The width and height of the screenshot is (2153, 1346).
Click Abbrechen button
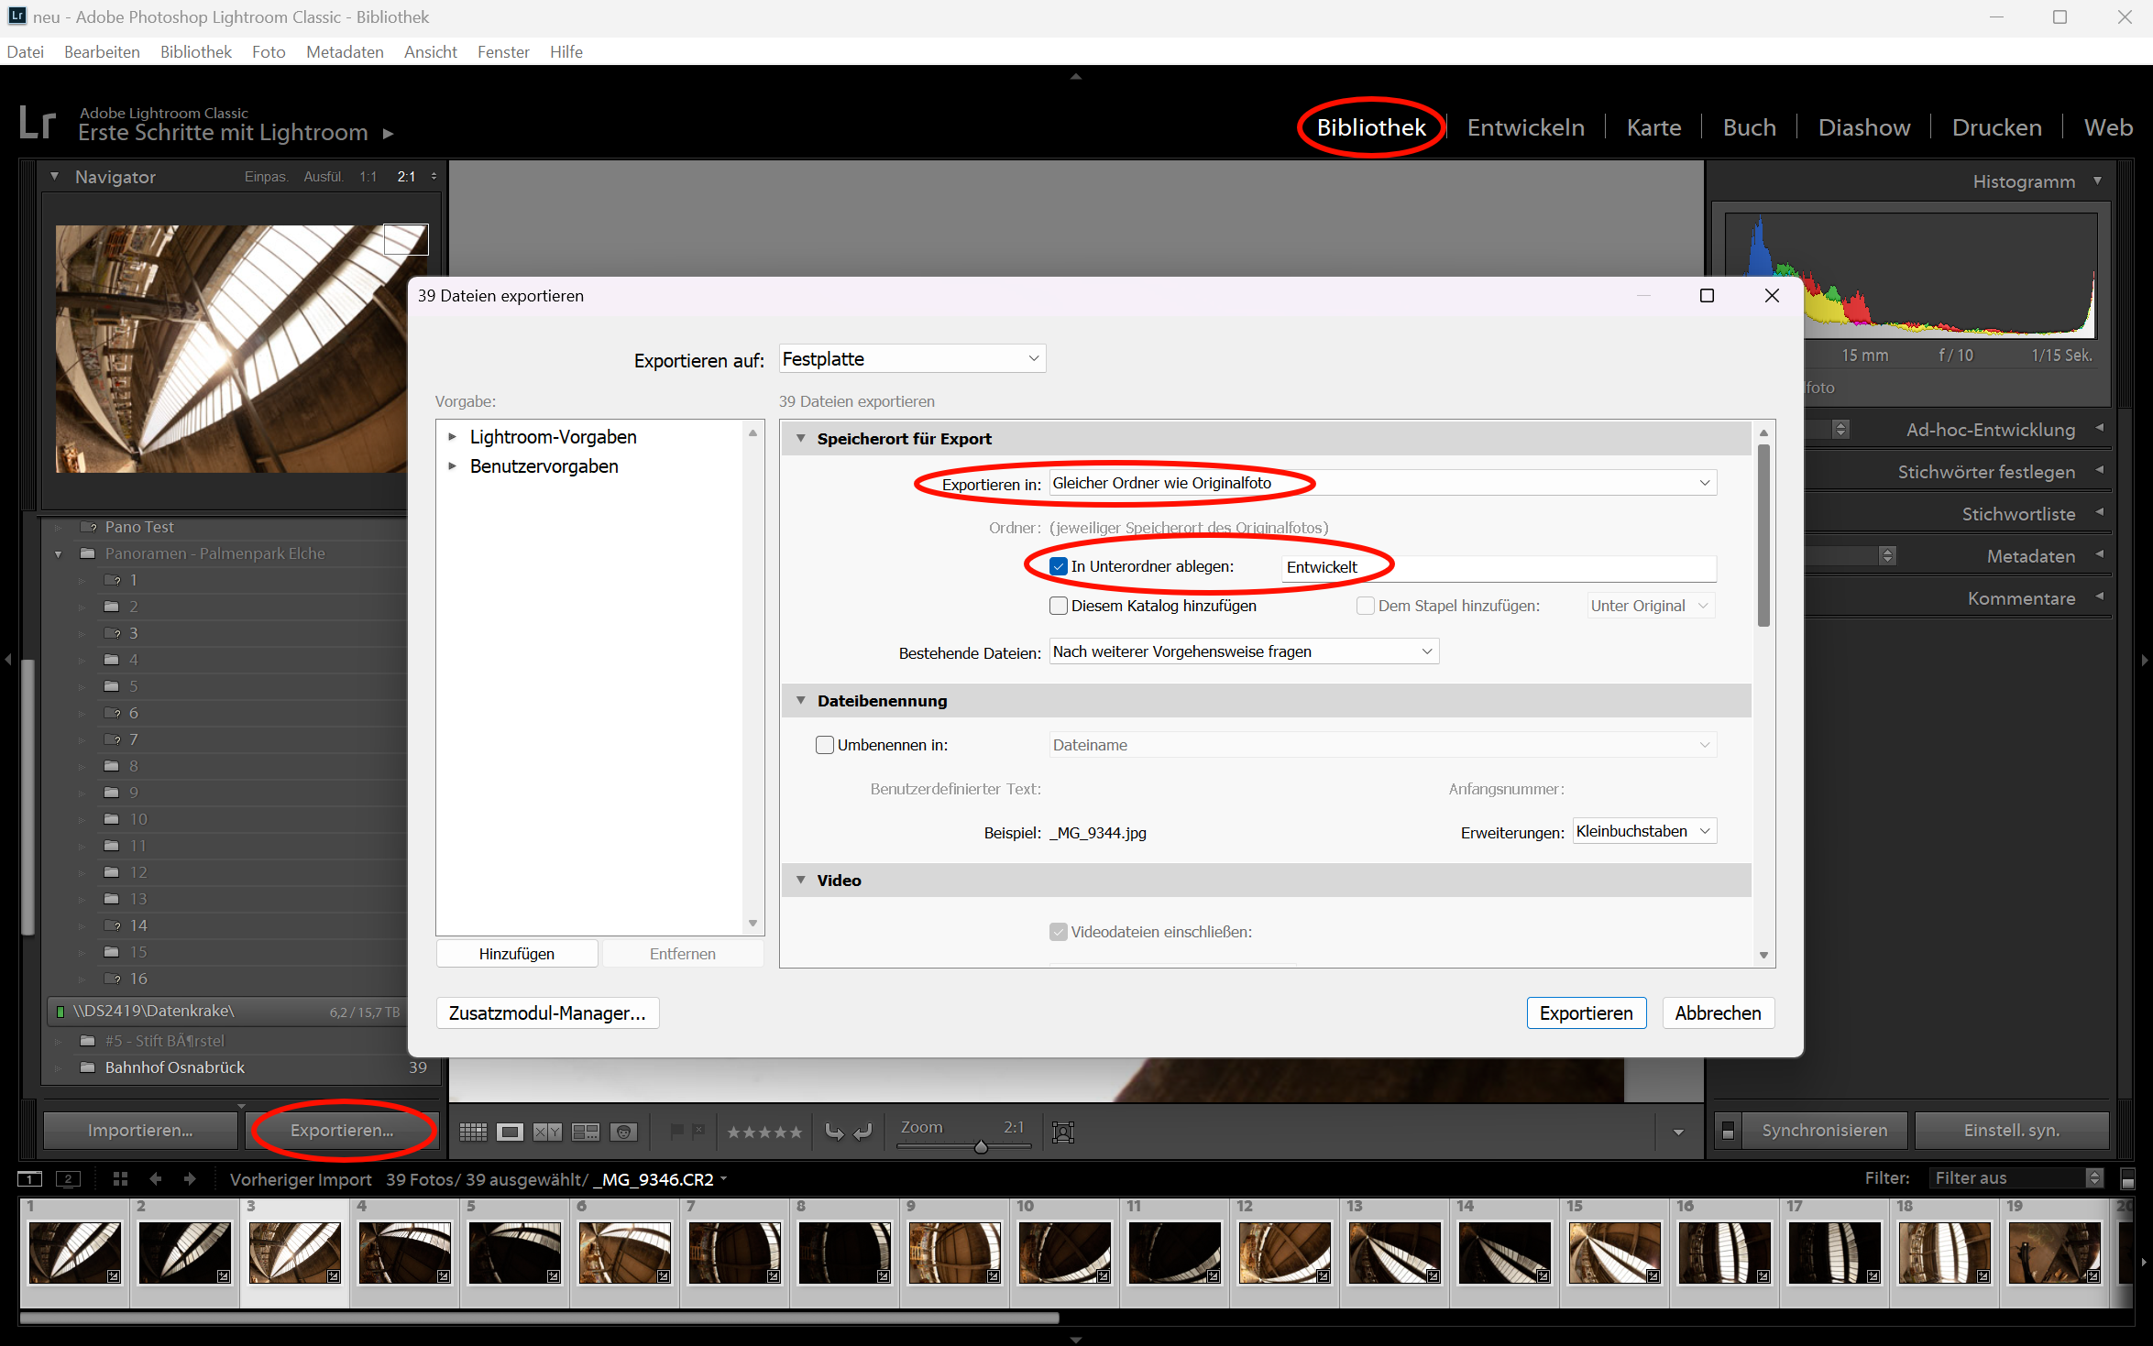click(x=1719, y=1013)
